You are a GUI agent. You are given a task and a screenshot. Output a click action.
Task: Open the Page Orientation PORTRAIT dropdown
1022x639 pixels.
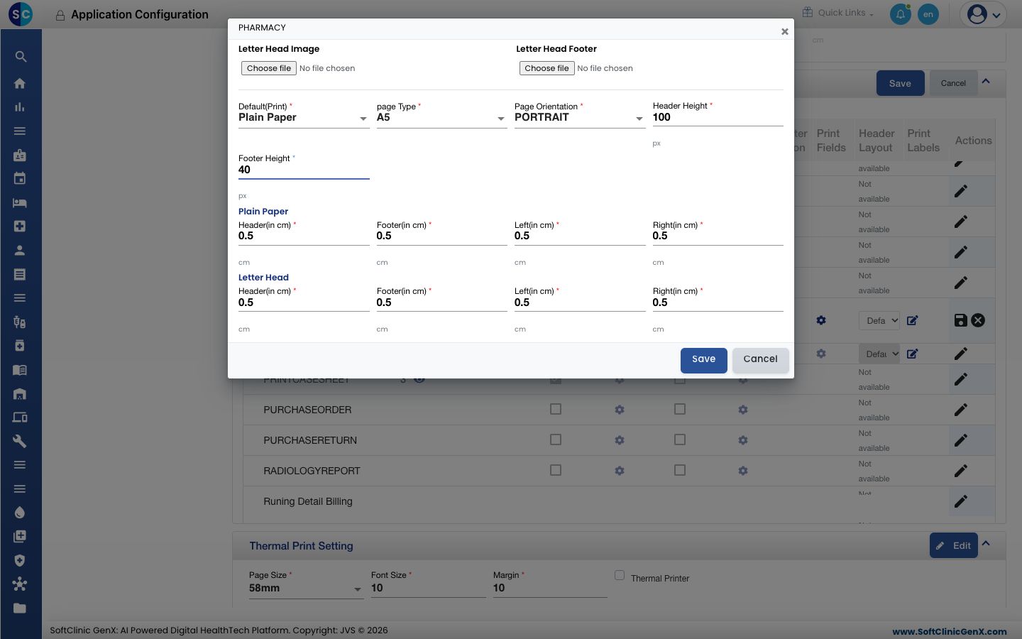click(579, 118)
